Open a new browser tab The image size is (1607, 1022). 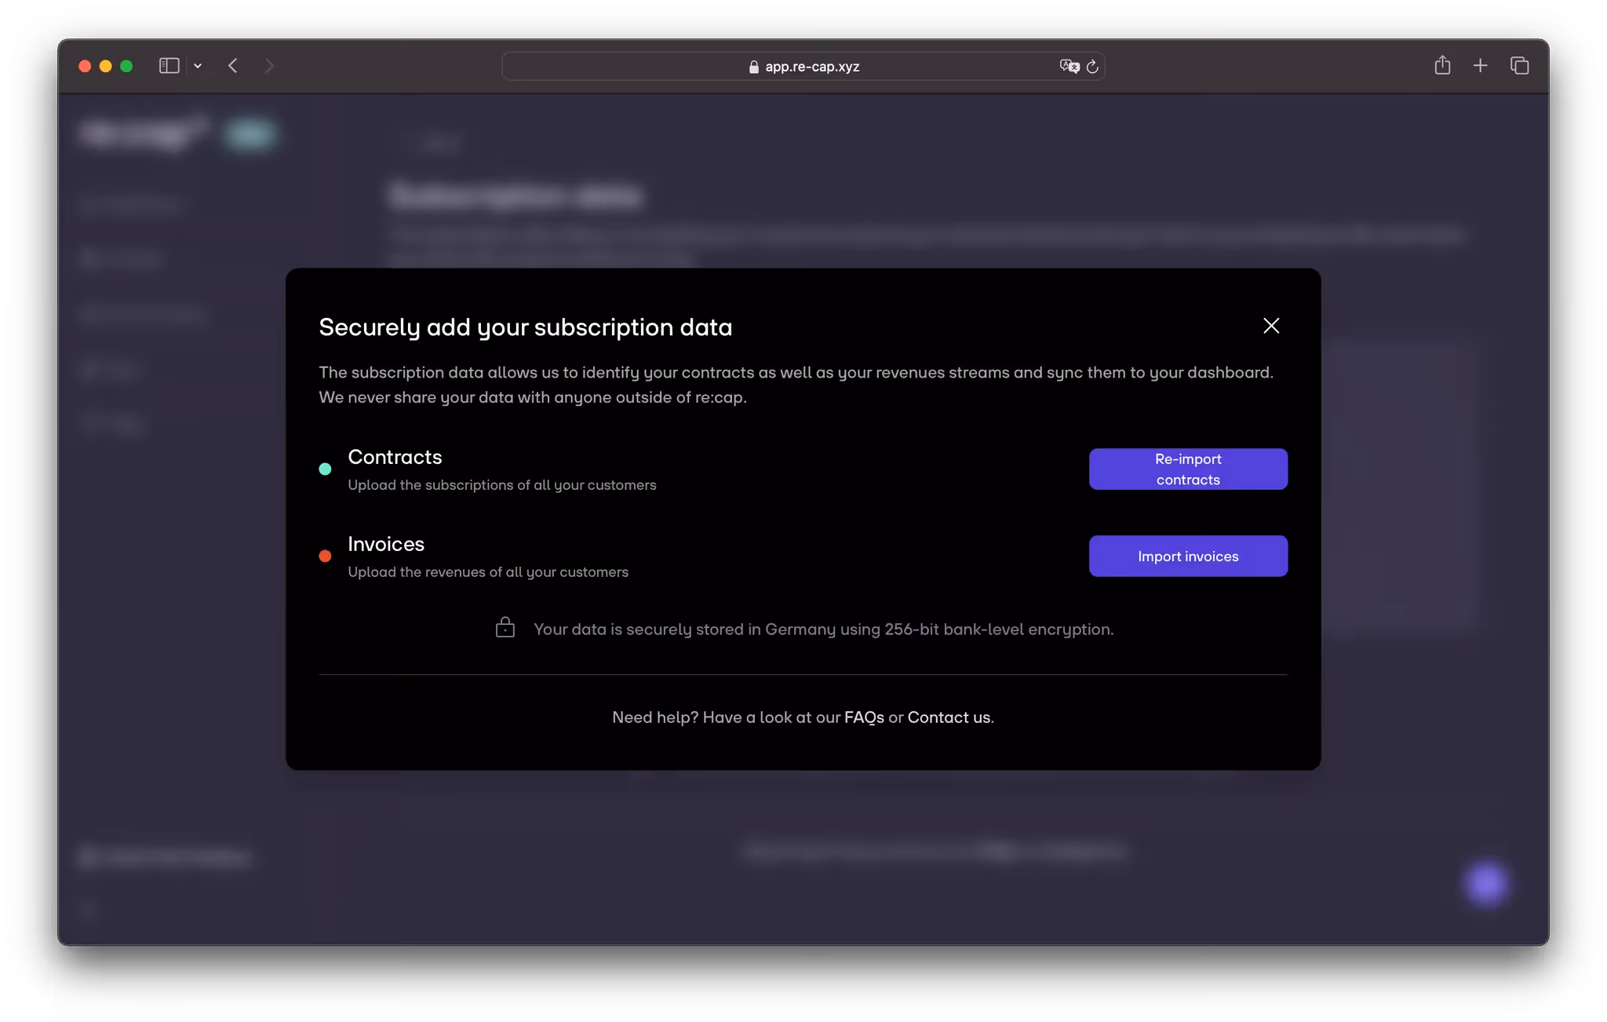(1481, 66)
